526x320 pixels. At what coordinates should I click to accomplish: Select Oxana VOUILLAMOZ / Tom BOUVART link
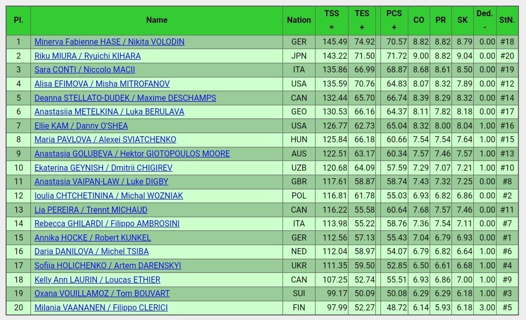(x=102, y=293)
